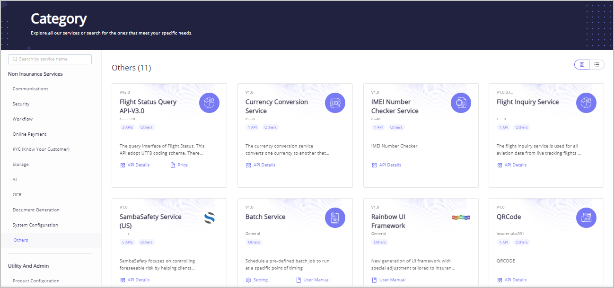The image size is (614, 288).
Task: Click the Currency Conversion Service title
Action: (277, 106)
